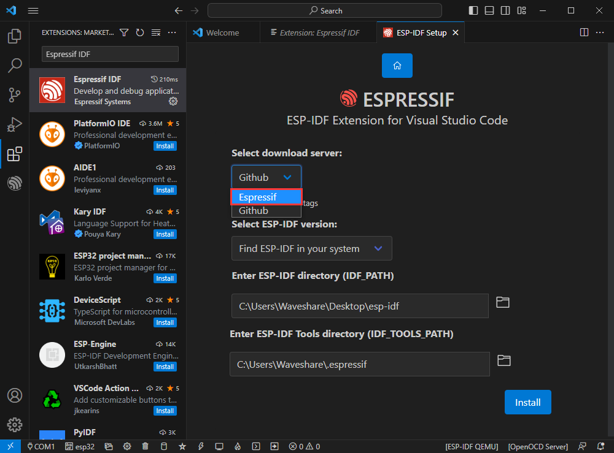Install the ESP-Engine extension
The height and width of the screenshot is (453, 614).
coord(165,367)
